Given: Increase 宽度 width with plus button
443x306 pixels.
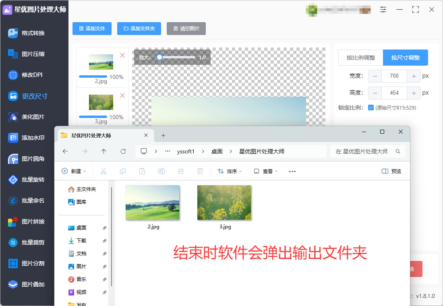Looking at the screenshot, I should [414, 76].
